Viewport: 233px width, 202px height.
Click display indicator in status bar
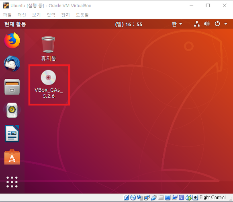[168, 198]
